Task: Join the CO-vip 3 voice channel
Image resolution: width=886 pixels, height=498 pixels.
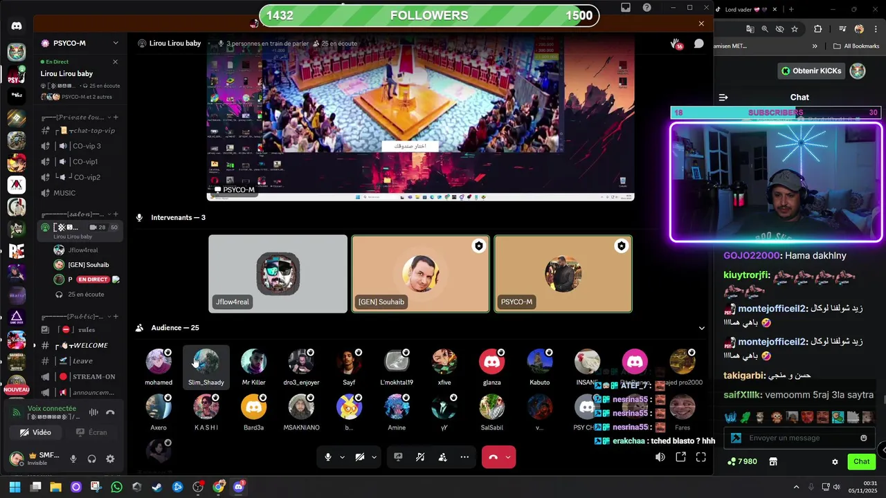Action: click(80, 146)
